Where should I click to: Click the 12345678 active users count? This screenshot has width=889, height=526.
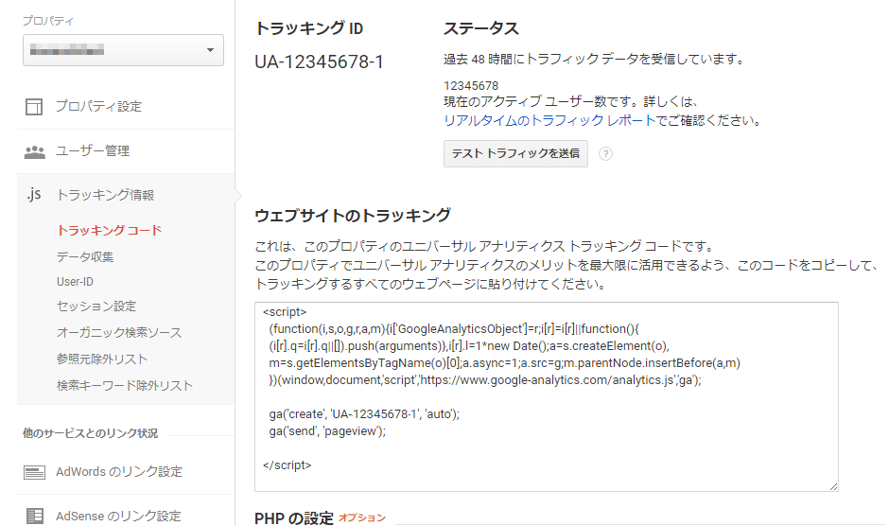[x=471, y=86]
